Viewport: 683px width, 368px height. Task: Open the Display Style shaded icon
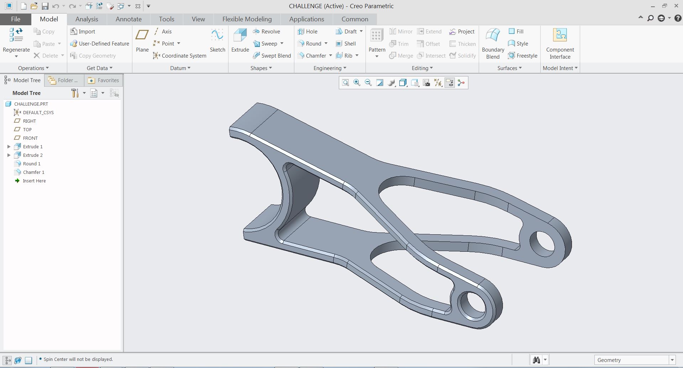tap(391, 83)
